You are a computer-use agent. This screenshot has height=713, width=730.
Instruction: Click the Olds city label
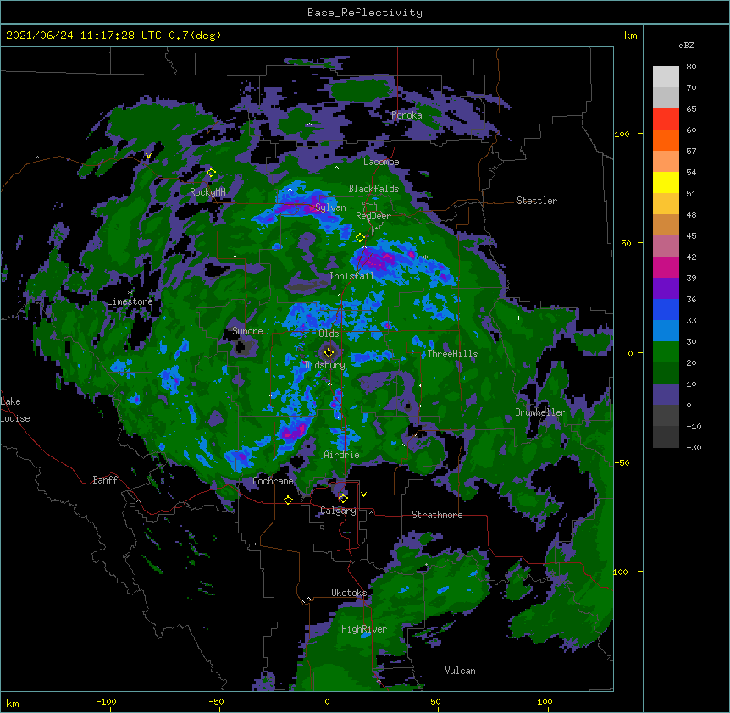(329, 334)
